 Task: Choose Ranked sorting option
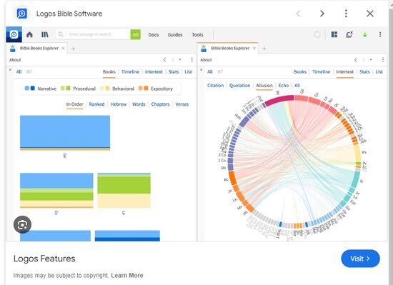(x=96, y=104)
